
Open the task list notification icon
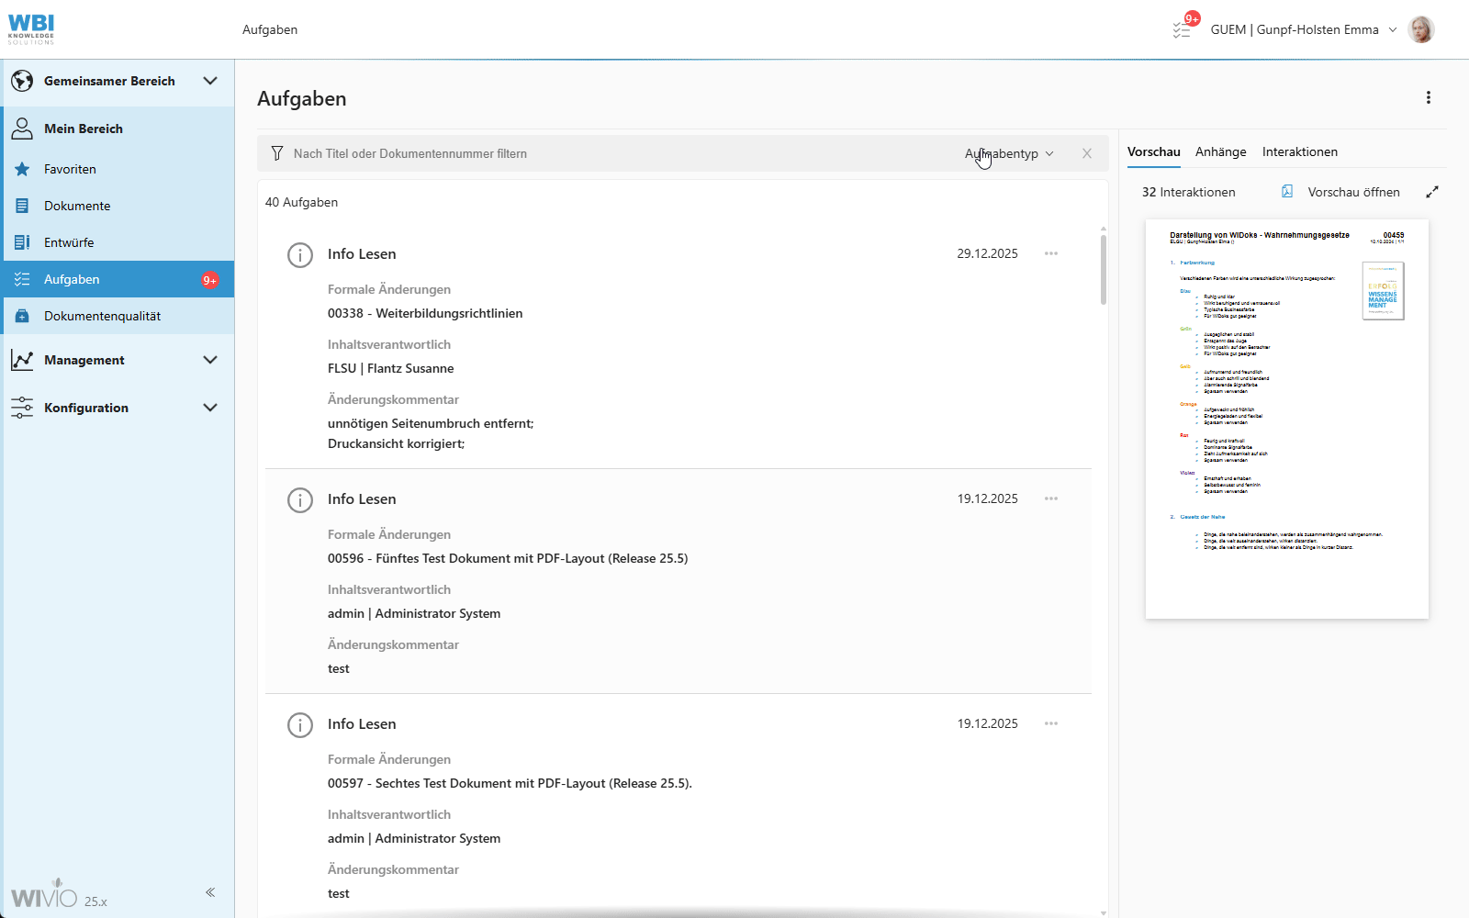1183,29
